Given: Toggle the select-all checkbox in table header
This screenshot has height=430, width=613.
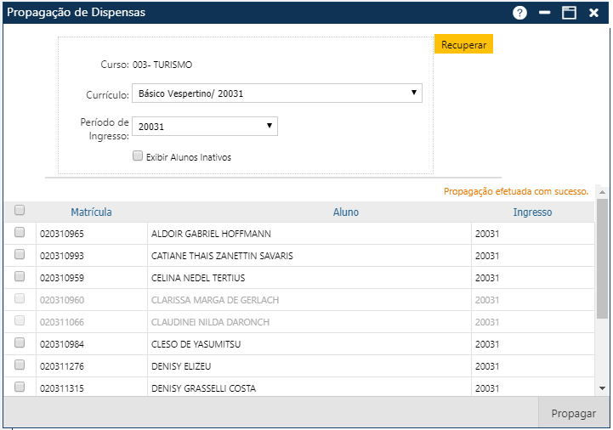Looking at the screenshot, I should (x=20, y=211).
